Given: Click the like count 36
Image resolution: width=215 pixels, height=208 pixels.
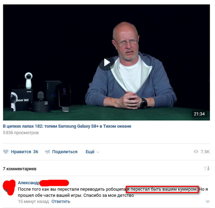Looking at the screenshot, I should click(35, 152).
